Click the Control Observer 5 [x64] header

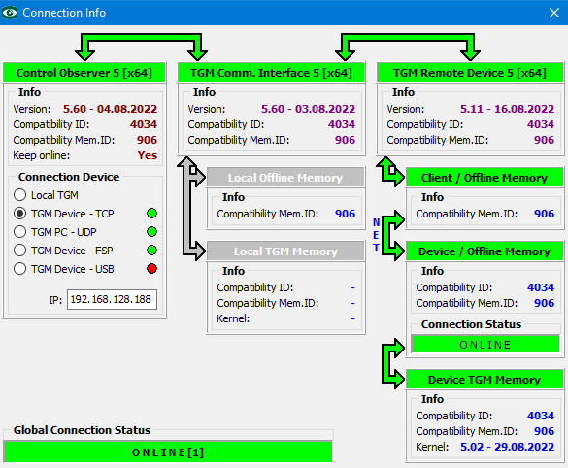84,73
